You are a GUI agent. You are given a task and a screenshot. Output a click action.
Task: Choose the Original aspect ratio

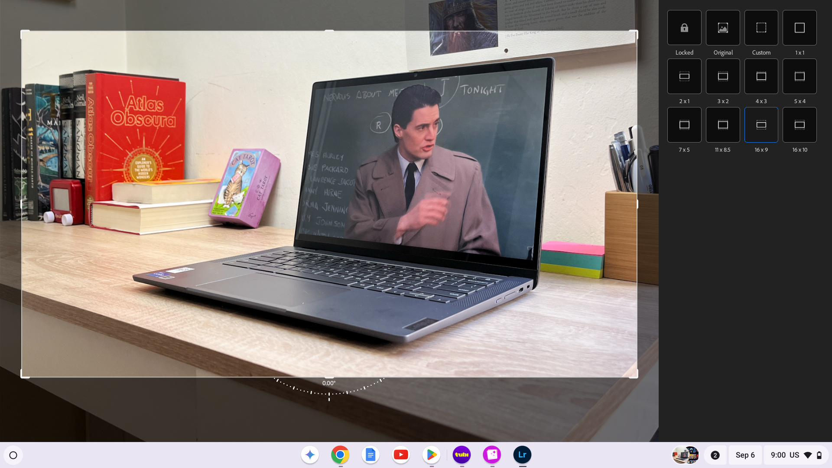[x=723, y=28]
